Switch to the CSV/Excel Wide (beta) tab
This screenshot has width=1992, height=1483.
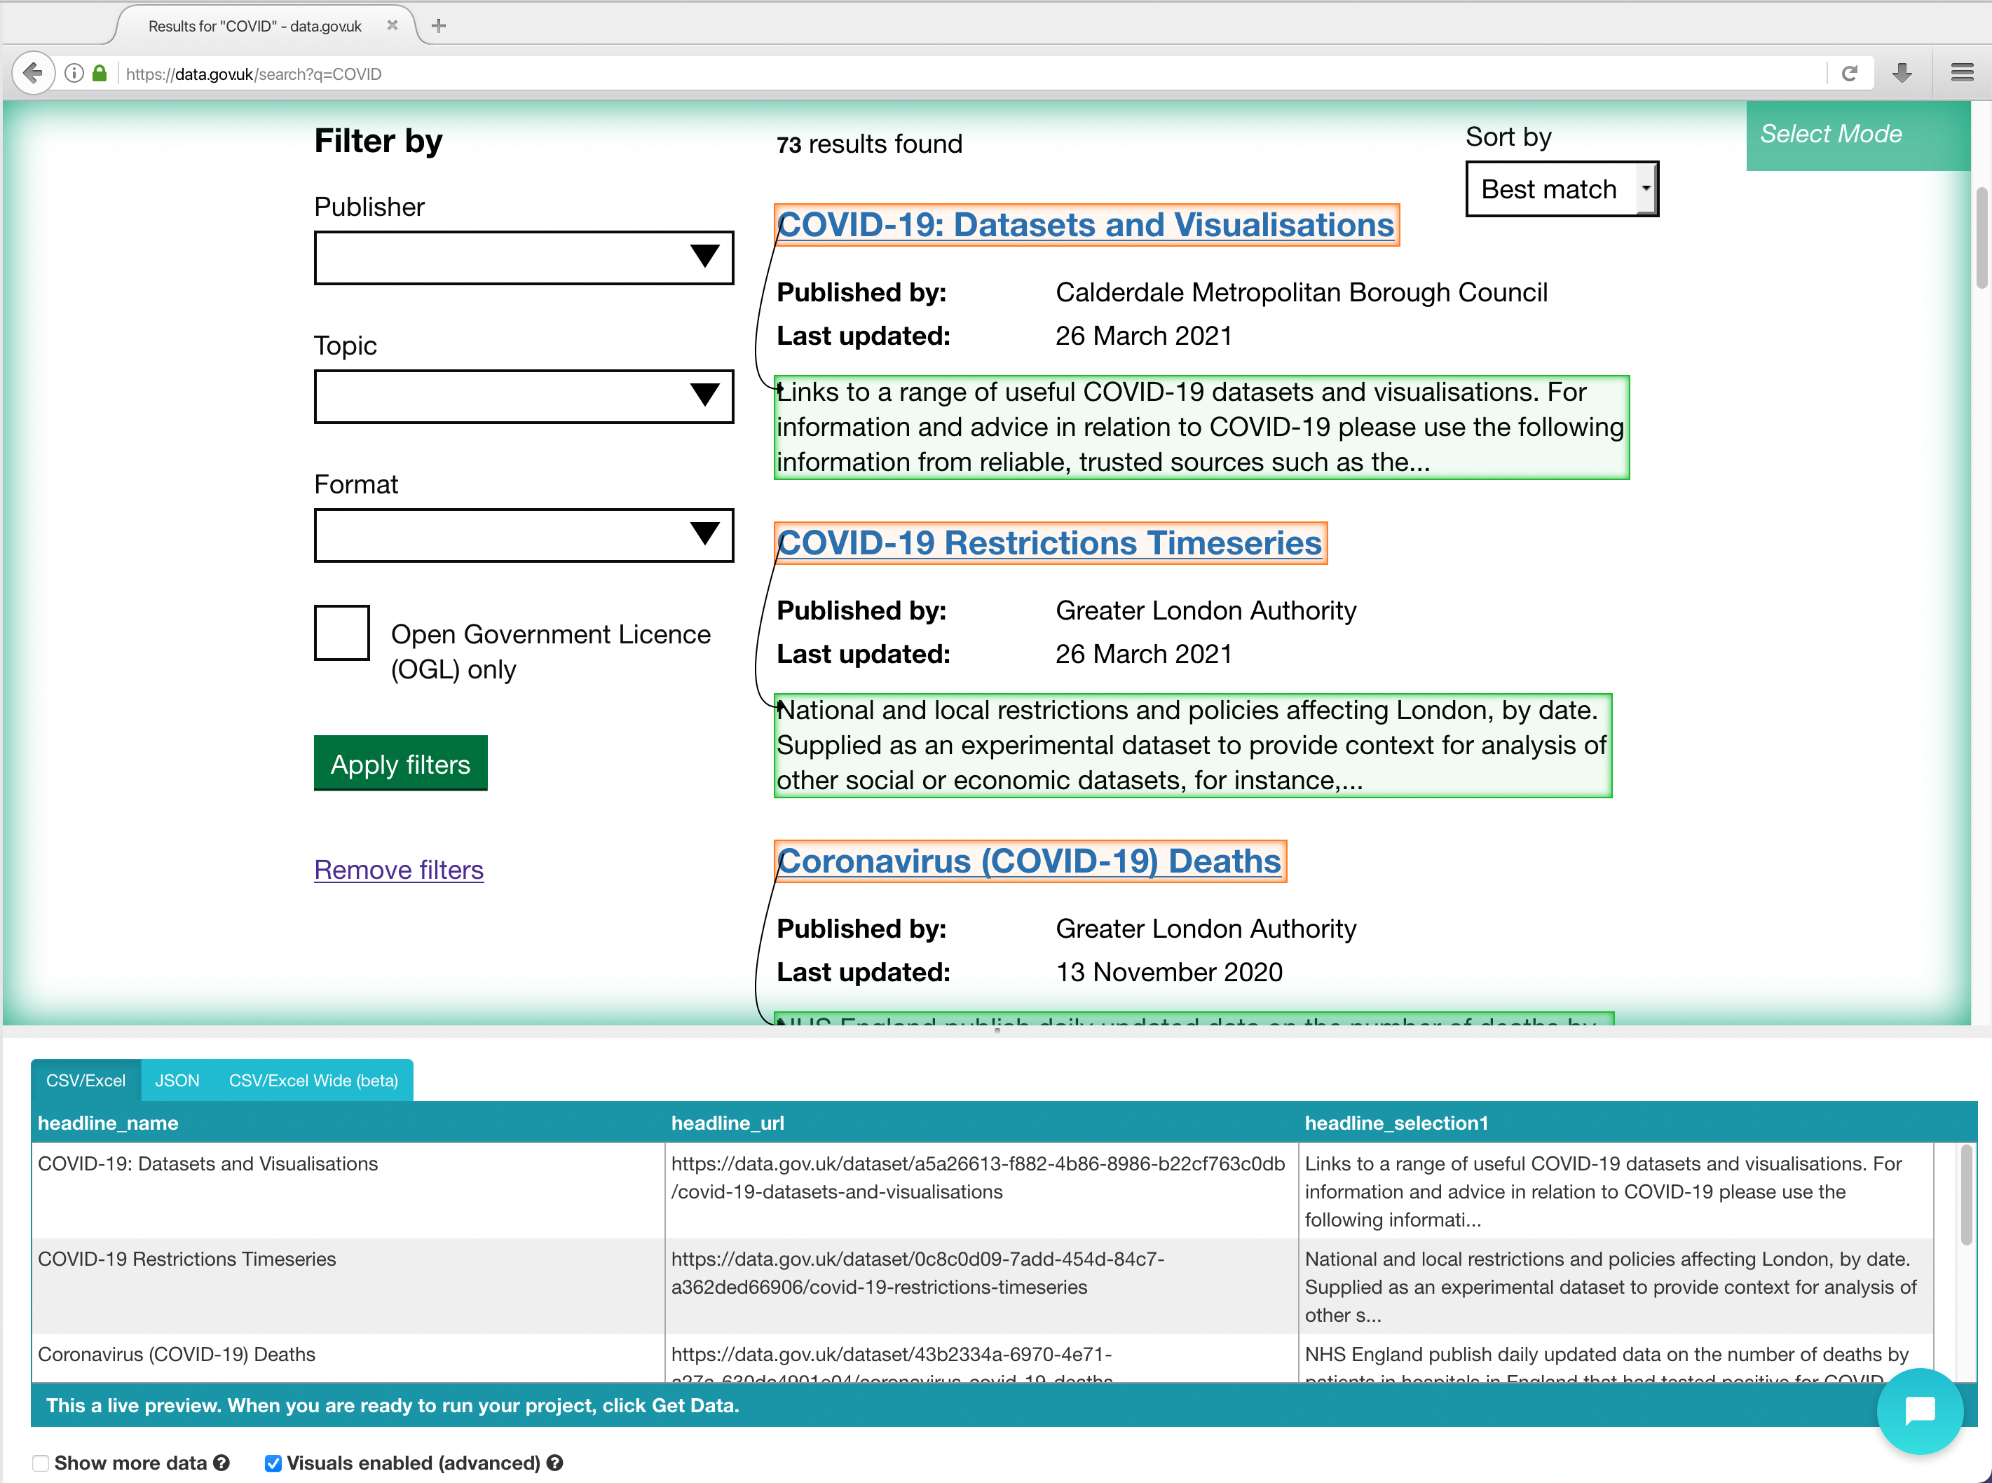313,1080
